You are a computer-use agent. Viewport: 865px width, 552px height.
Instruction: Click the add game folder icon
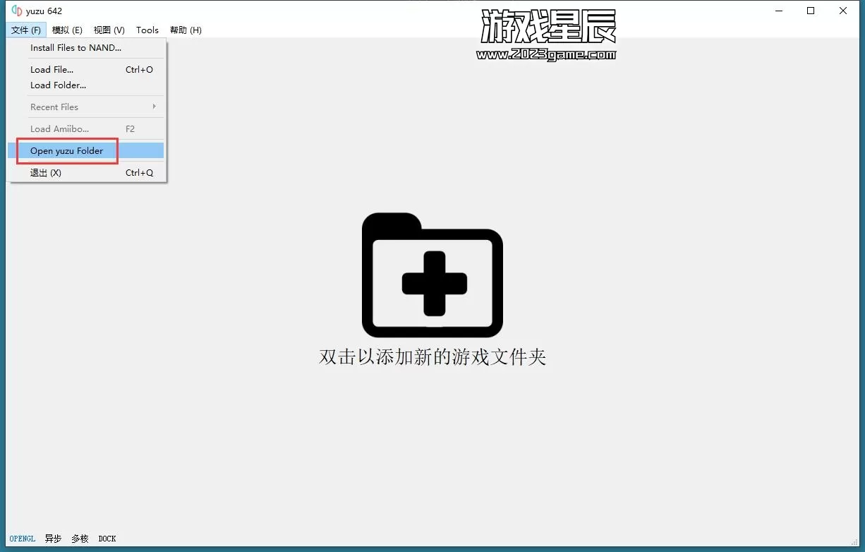[432, 275]
